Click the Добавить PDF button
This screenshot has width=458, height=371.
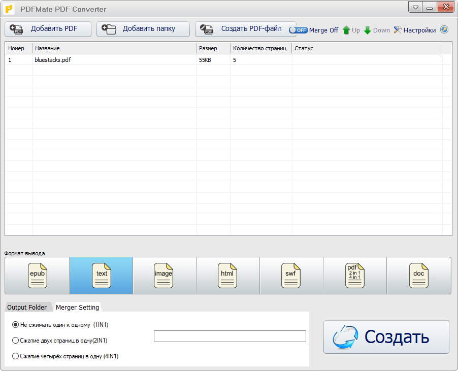point(48,29)
